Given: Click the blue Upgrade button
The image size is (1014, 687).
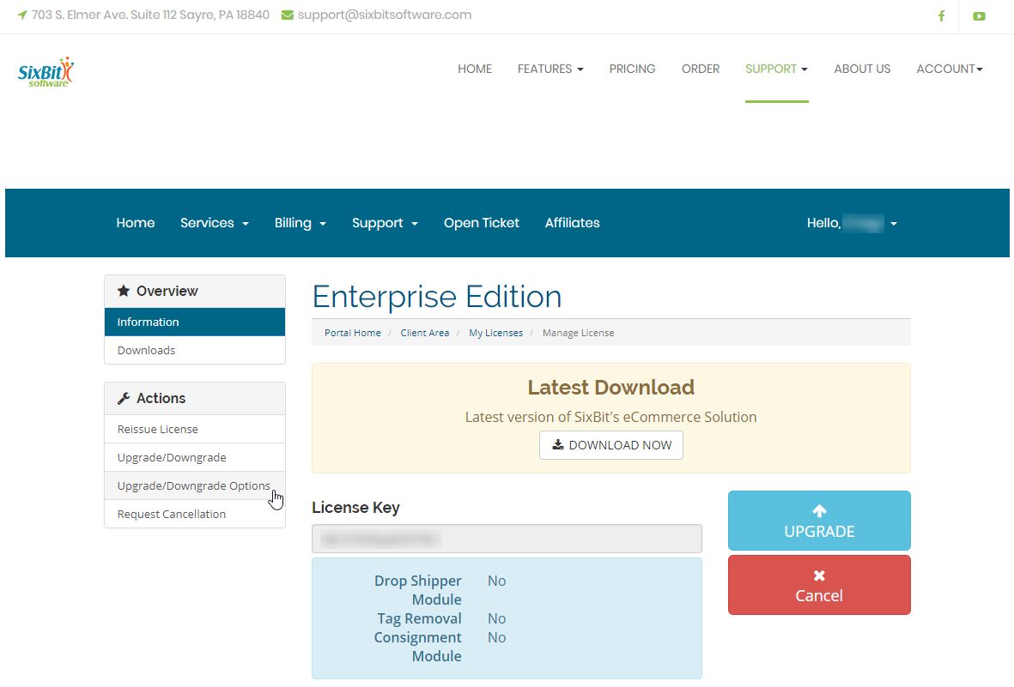Looking at the screenshot, I should [x=819, y=521].
